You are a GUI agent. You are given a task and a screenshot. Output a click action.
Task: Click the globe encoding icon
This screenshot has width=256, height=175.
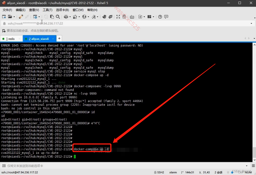tap(84, 17)
